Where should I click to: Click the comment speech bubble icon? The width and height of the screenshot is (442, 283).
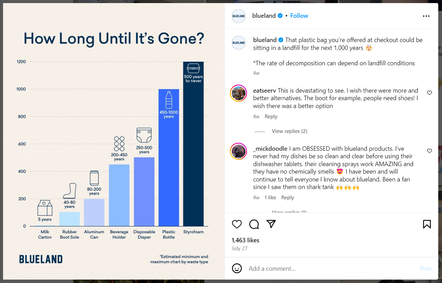pos(254,224)
